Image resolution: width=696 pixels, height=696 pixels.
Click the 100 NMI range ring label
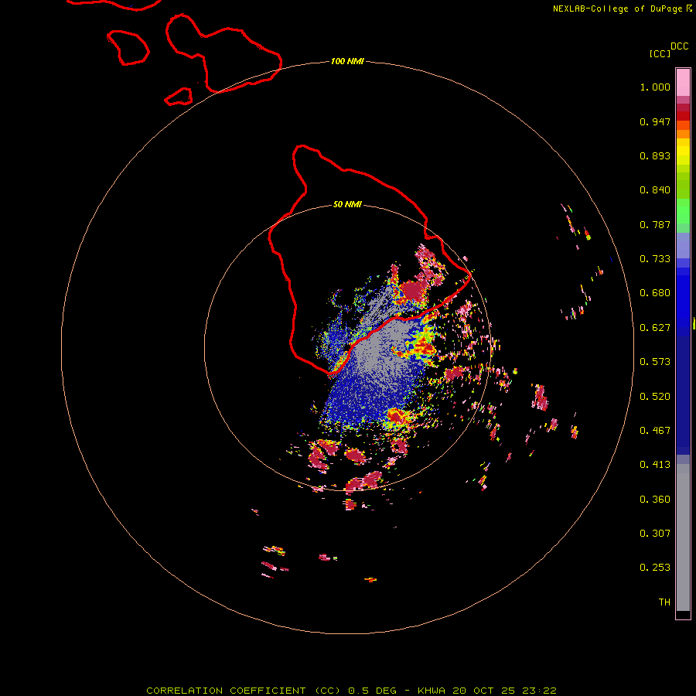tap(347, 61)
